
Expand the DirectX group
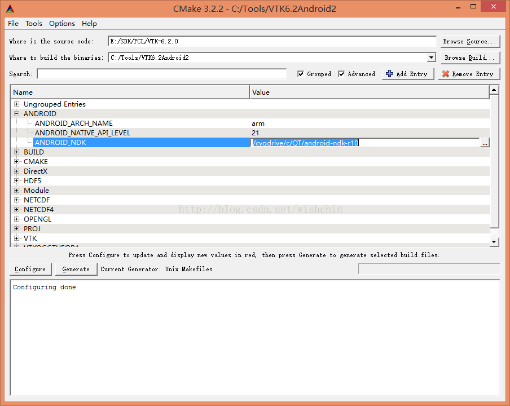[x=16, y=171]
